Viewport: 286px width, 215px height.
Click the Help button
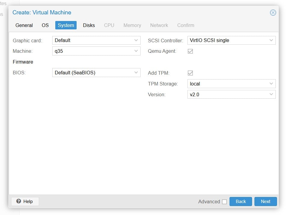(x=25, y=202)
